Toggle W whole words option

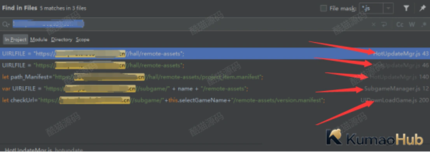tap(412, 24)
